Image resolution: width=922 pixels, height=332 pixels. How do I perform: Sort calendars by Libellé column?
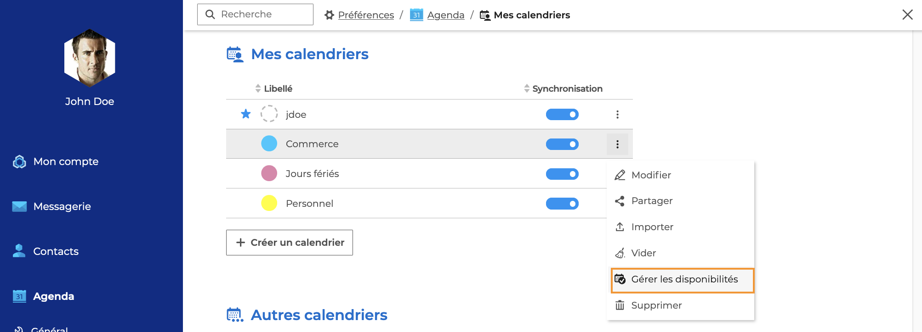(x=278, y=89)
